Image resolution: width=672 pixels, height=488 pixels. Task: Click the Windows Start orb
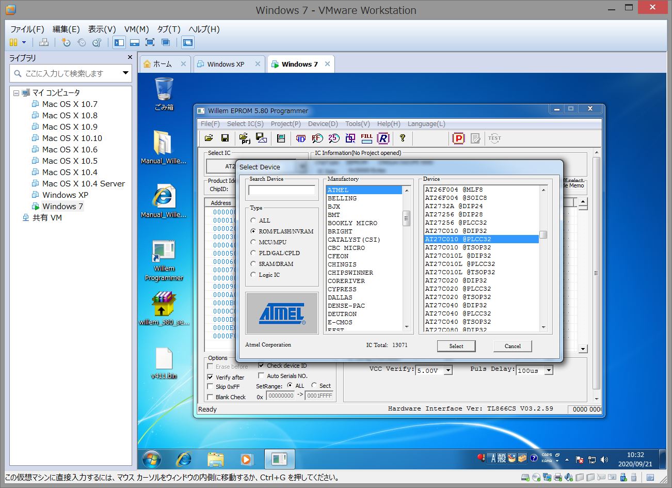(x=151, y=459)
